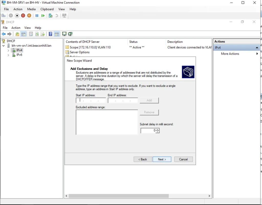Open DHCP help via the question mark icon

[x=50, y=34]
